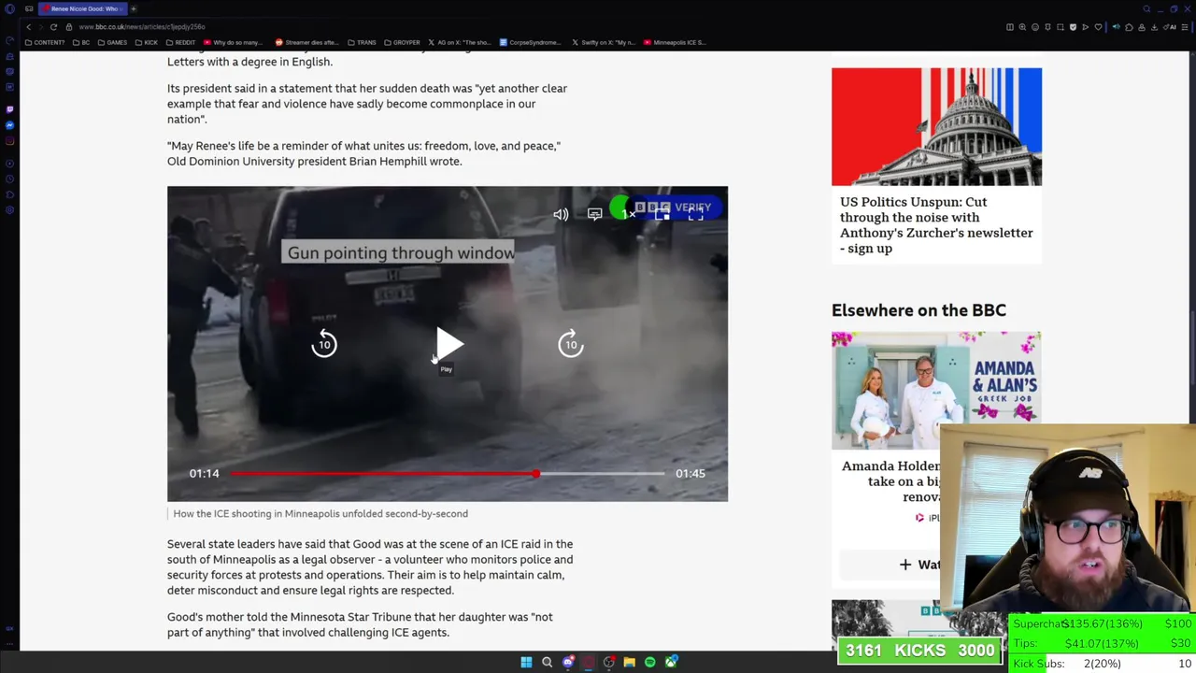This screenshot has height=673, width=1196.
Task: Open Xbox app from taskbar
Action: click(x=671, y=662)
